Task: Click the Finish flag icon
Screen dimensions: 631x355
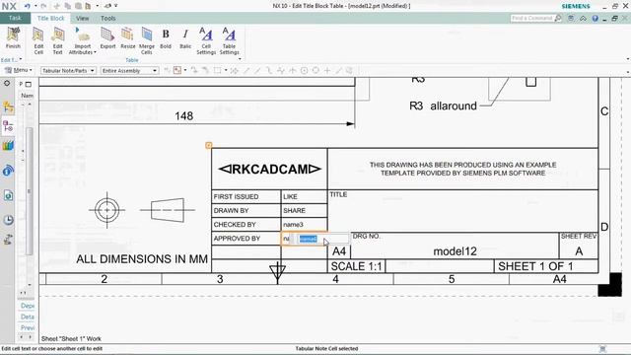Action: 13,35
